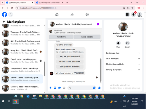
Task: Go to the Home feed icon
Action: click(57, 15)
